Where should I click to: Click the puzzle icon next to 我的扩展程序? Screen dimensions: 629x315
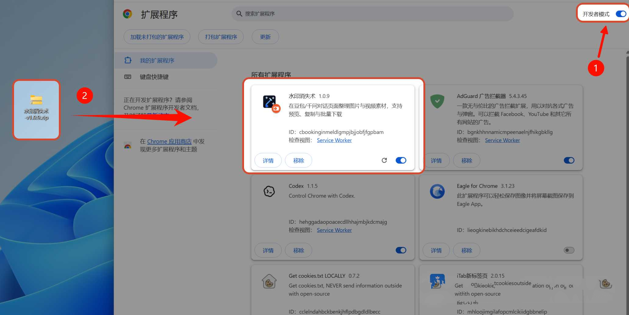click(x=128, y=60)
